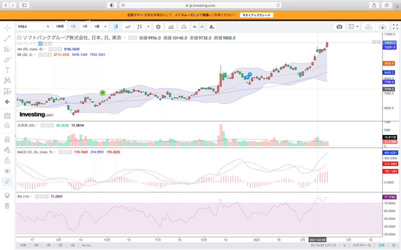
Task: Select the chart layout square icon
Action: point(351,26)
